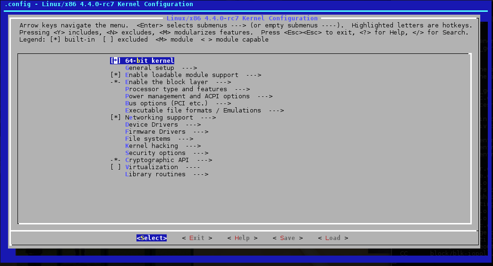Expand arrow next to Firmware Drivers
The height and width of the screenshot is (266, 493).
201,132
